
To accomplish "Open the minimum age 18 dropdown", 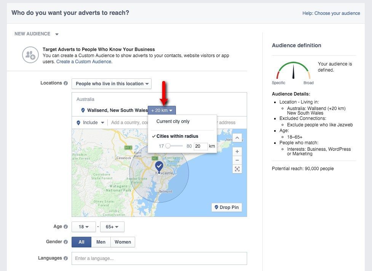I will [84, 227].
